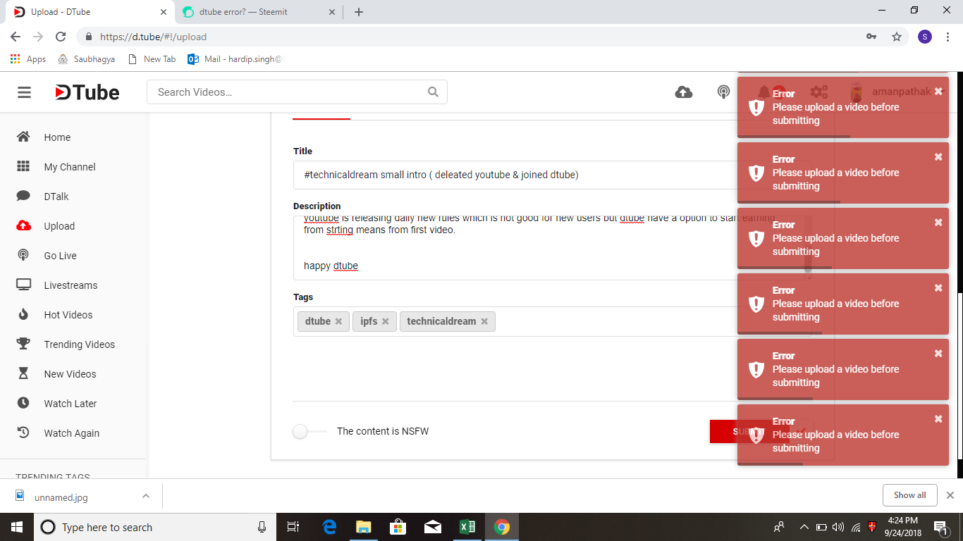Image resolution: width=963 pixels, height=541 pixels.
Task: Open Excel from the Windows taskbar
Action: 467,526
